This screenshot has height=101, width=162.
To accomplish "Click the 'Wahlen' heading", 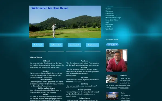I will (x=45, y=95).
